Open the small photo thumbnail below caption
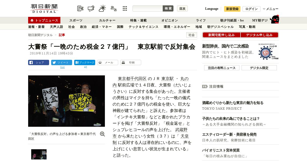 [x=39, y=154]
